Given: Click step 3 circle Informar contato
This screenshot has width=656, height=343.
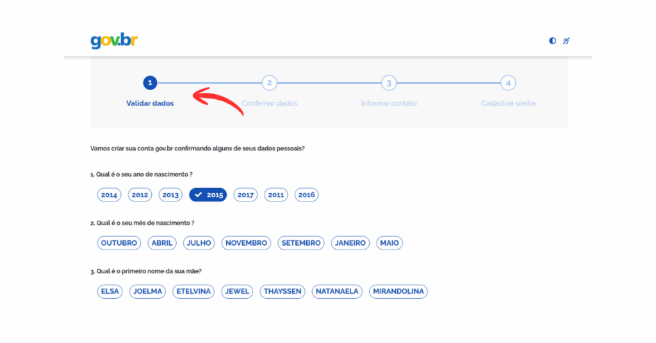Looking at the screenshot, I should tap(388, 83).
